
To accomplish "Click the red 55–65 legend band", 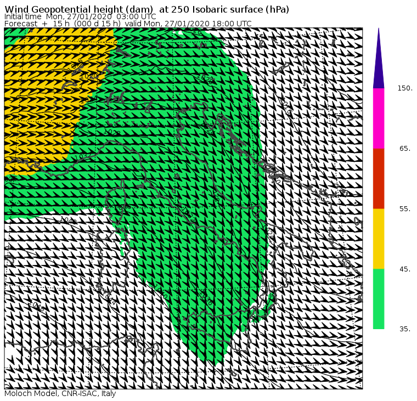I will (379, 179).
